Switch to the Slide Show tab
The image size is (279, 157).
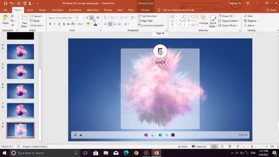(92, 10)
